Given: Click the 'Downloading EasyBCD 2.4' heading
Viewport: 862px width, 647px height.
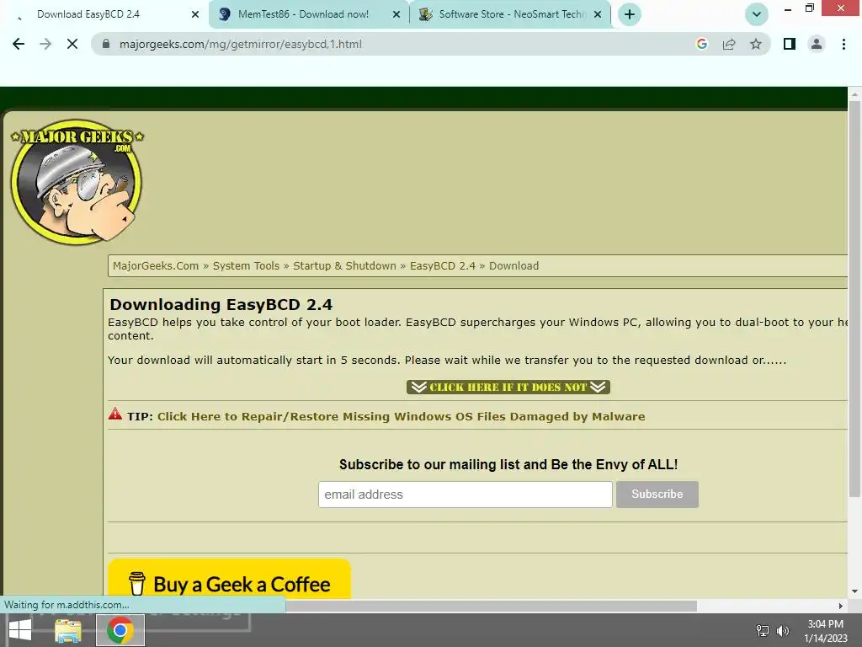Looking at the screenshot, I should 221,304.
